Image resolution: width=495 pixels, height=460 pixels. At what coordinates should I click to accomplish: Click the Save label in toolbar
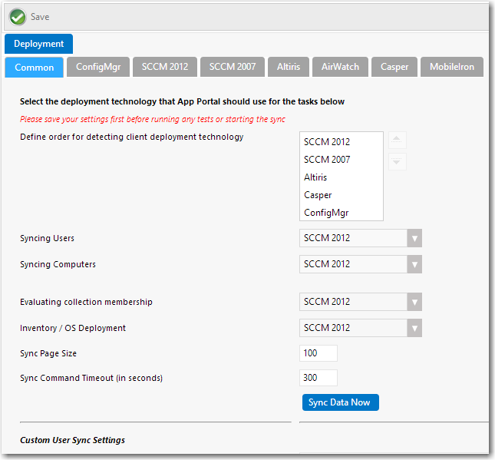click(40, 17)
